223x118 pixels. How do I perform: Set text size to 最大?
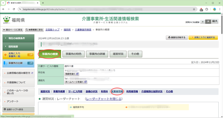[215, 21]
